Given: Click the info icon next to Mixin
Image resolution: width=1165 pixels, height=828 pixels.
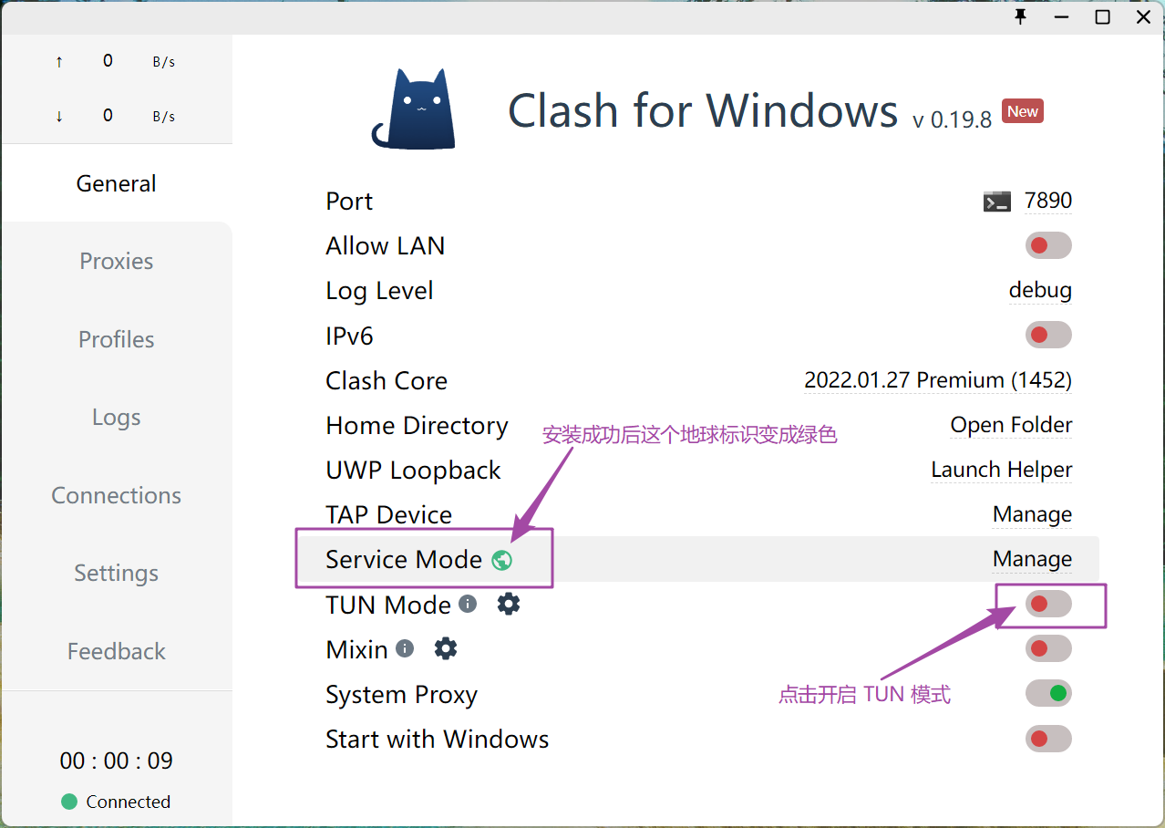Looking at the screenshot, I should click(405, 648).
